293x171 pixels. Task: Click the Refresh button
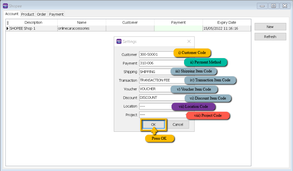coord(270,37)
